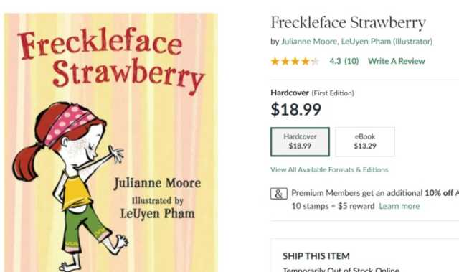Click the Hardcover (First Edition) label

pos(312,93)
